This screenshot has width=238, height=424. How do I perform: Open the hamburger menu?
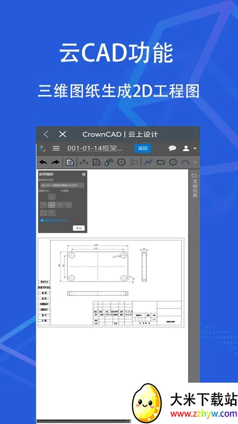tap(56, 148)
